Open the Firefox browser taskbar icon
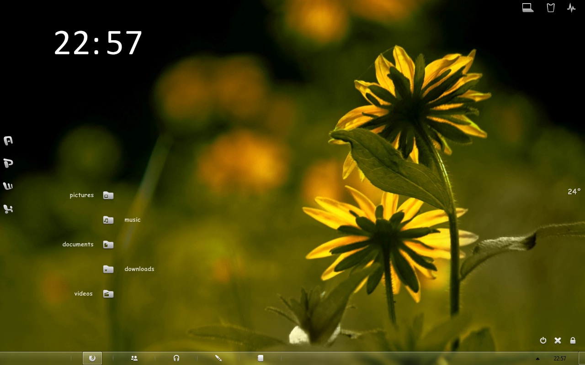This screenshot has width=585, height=365. point(92,358)
